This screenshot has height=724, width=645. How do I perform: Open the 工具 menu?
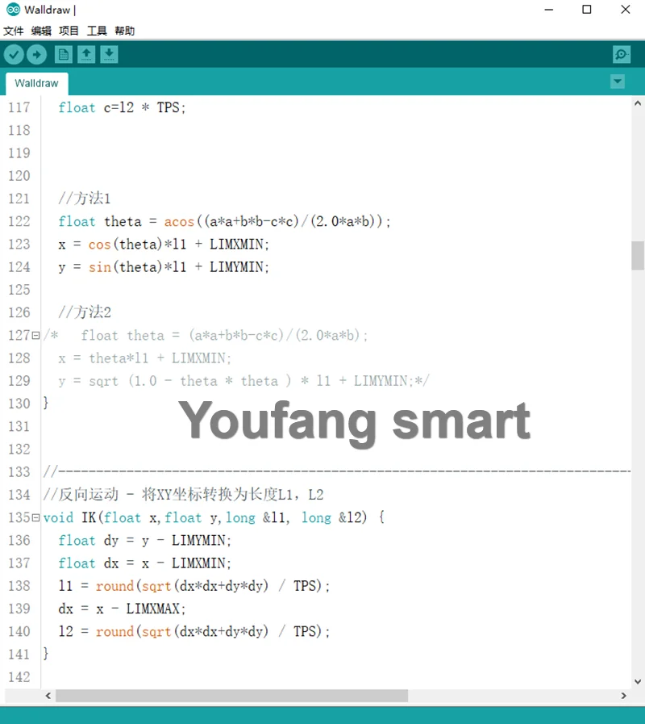[x=97, y=31]
